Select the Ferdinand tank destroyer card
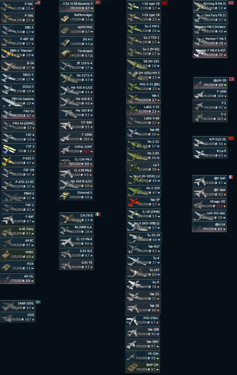 (77, 53)
